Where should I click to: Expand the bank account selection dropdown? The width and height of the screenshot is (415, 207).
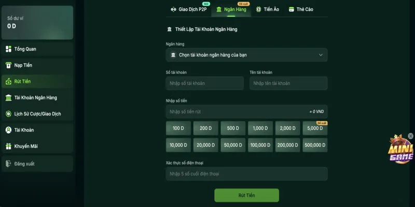[x=246, y=55]
